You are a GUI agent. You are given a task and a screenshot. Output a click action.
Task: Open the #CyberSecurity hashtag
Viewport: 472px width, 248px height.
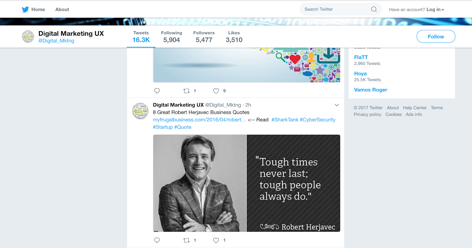pyautogui.click(x=318, y=120)
